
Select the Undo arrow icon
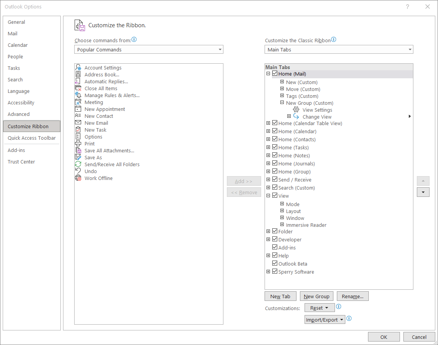click(78, 171)
